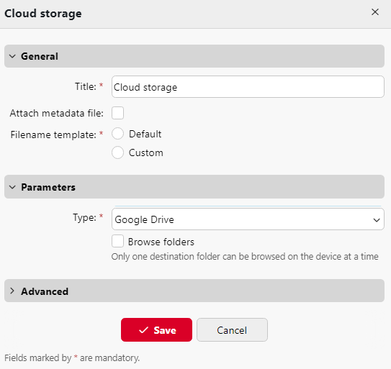Viewport: 391px width, 369px height.
Task: Click the 'Attach metadata file:' label
Action: pyautogui.click(x=57, y=114)
